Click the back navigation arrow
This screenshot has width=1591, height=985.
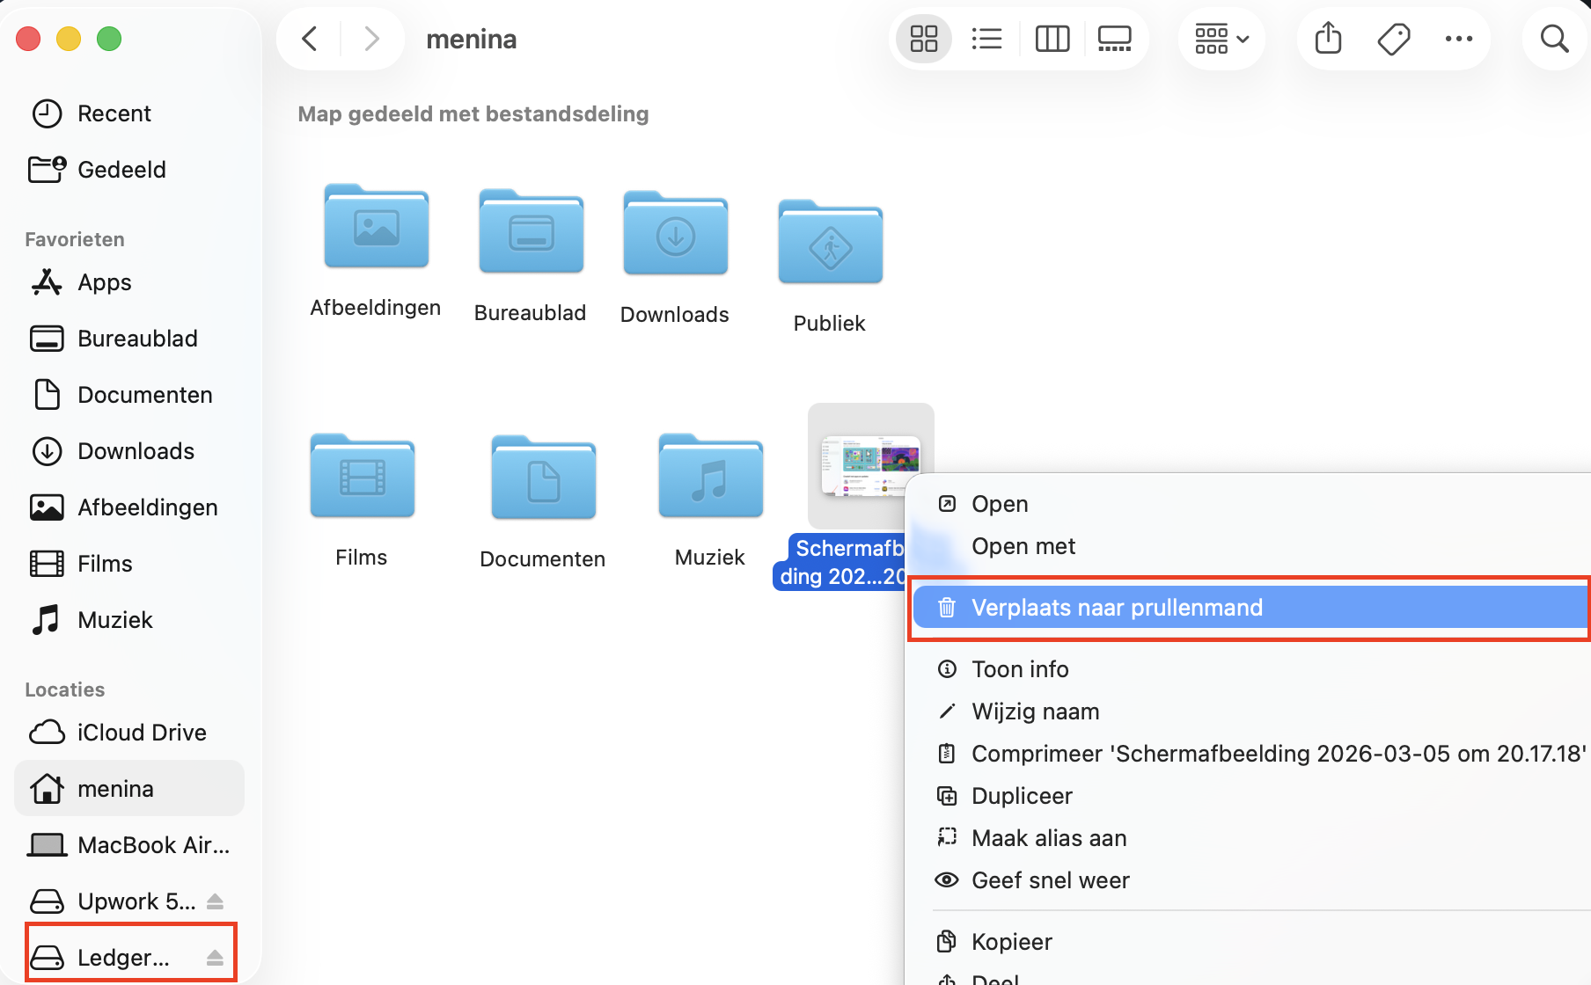(x=308, y=38)
